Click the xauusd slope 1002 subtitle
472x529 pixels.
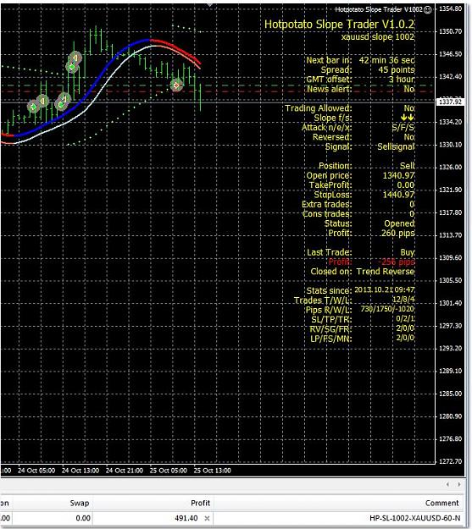[x=378, y=36]
